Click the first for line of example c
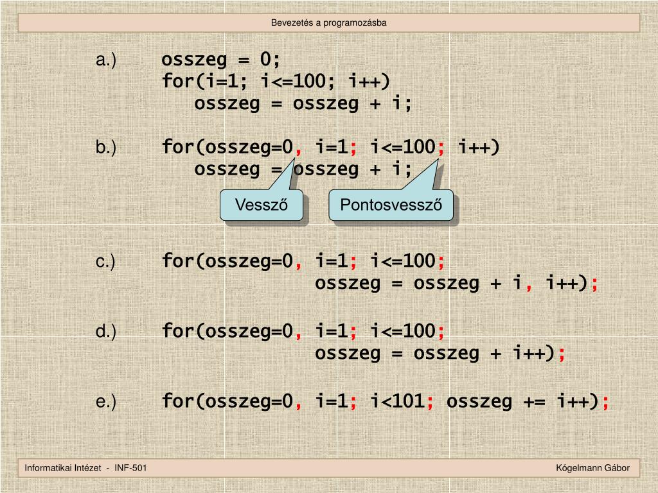The width and height of the screenshot is (658, 493). pyautogui.click(x=303, y=261)
